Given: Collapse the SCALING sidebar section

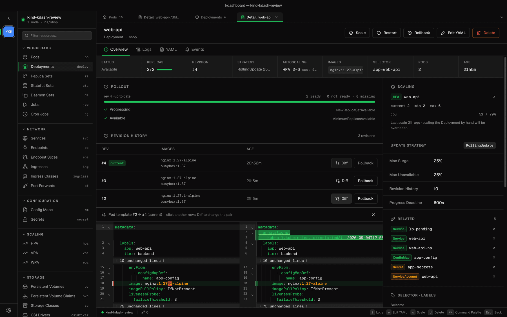Looking at the screenshot, I should 33,234.
